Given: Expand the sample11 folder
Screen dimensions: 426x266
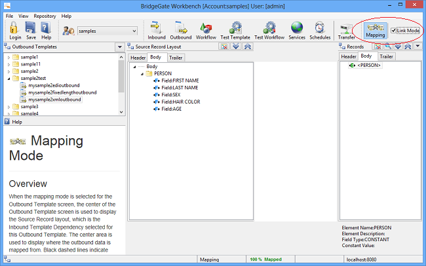Looking at the screenshot, I should (9, 64).
